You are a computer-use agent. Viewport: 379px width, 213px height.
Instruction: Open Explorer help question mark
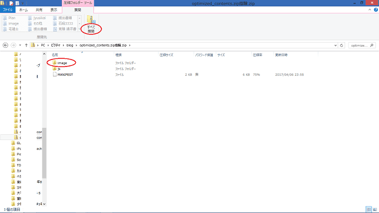(376, 10)
